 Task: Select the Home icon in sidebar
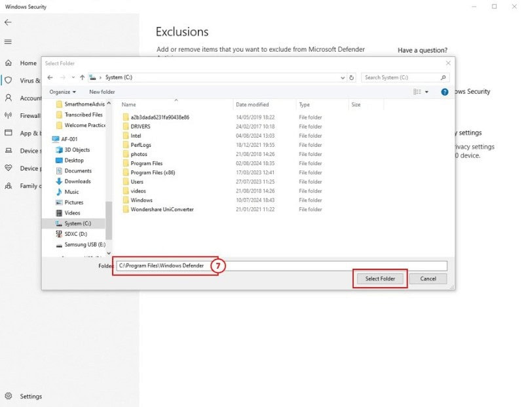9,63
